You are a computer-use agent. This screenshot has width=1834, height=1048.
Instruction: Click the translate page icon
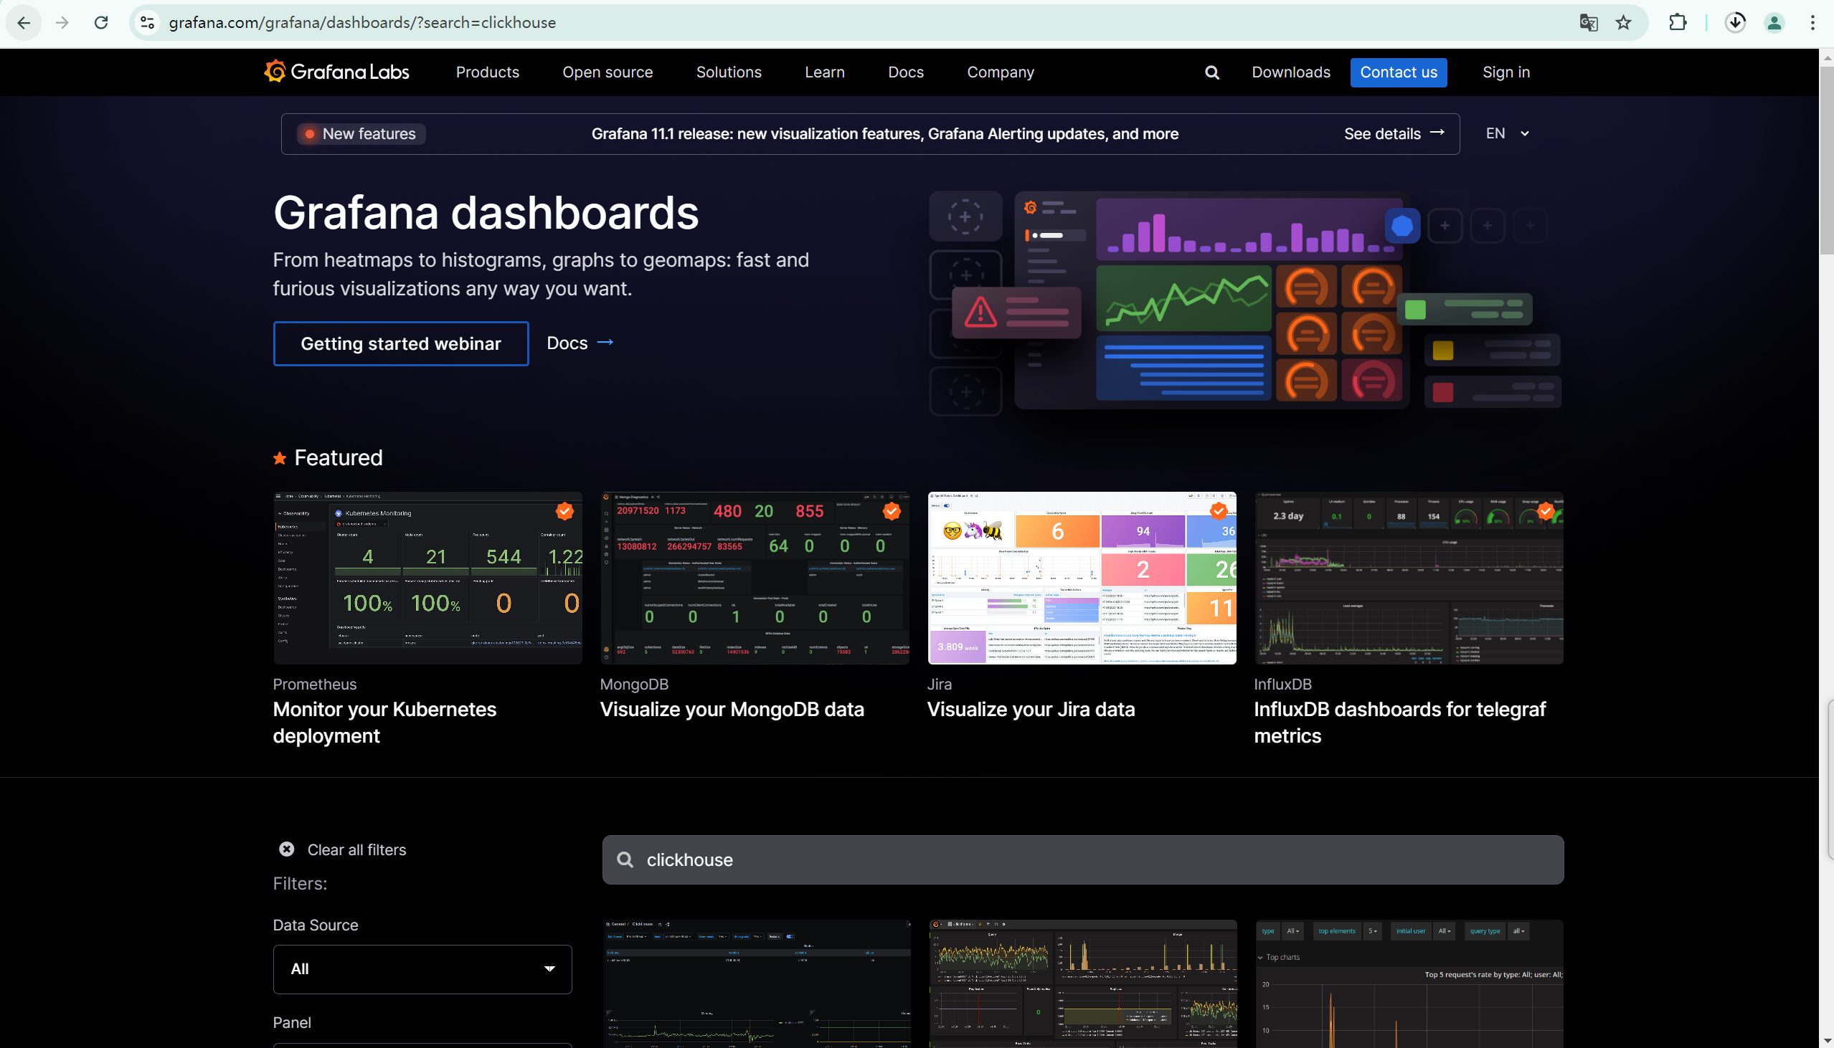point(1589,23)
